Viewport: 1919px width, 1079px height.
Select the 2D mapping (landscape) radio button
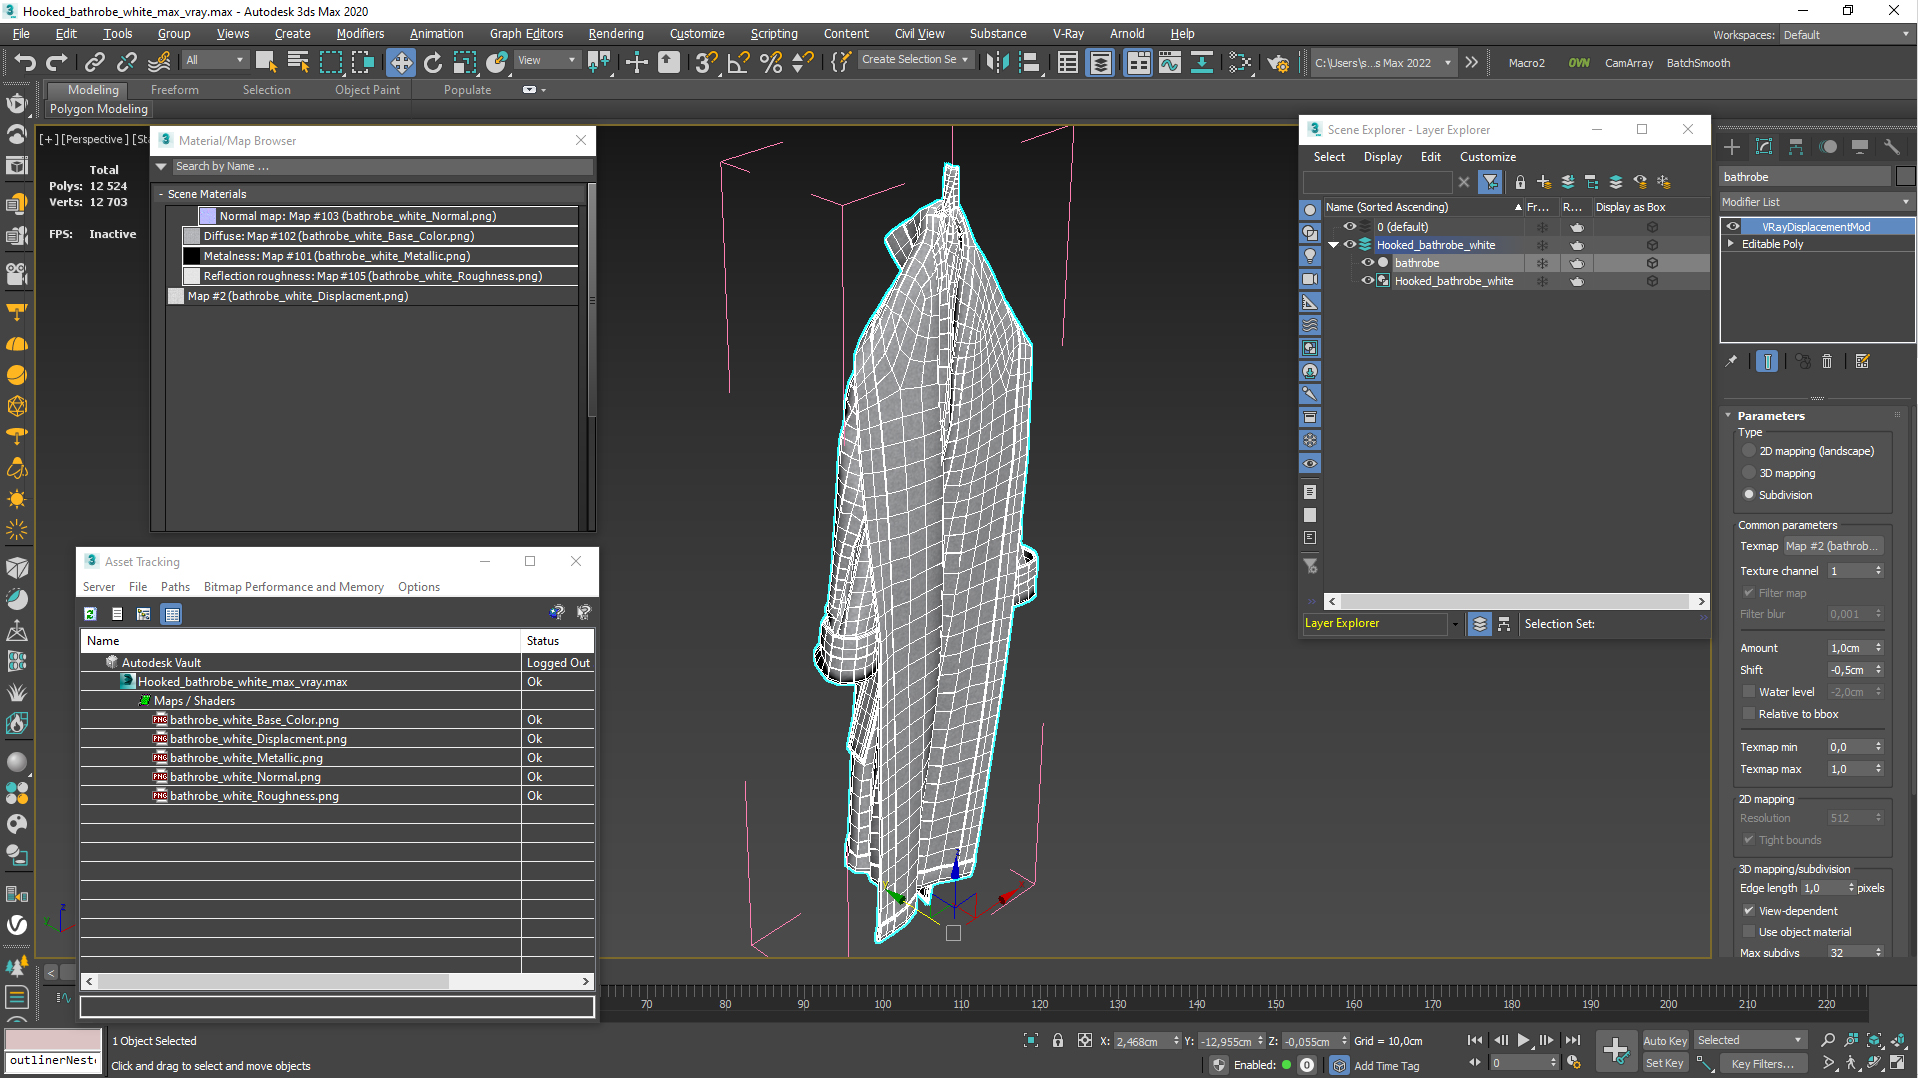1749,451
